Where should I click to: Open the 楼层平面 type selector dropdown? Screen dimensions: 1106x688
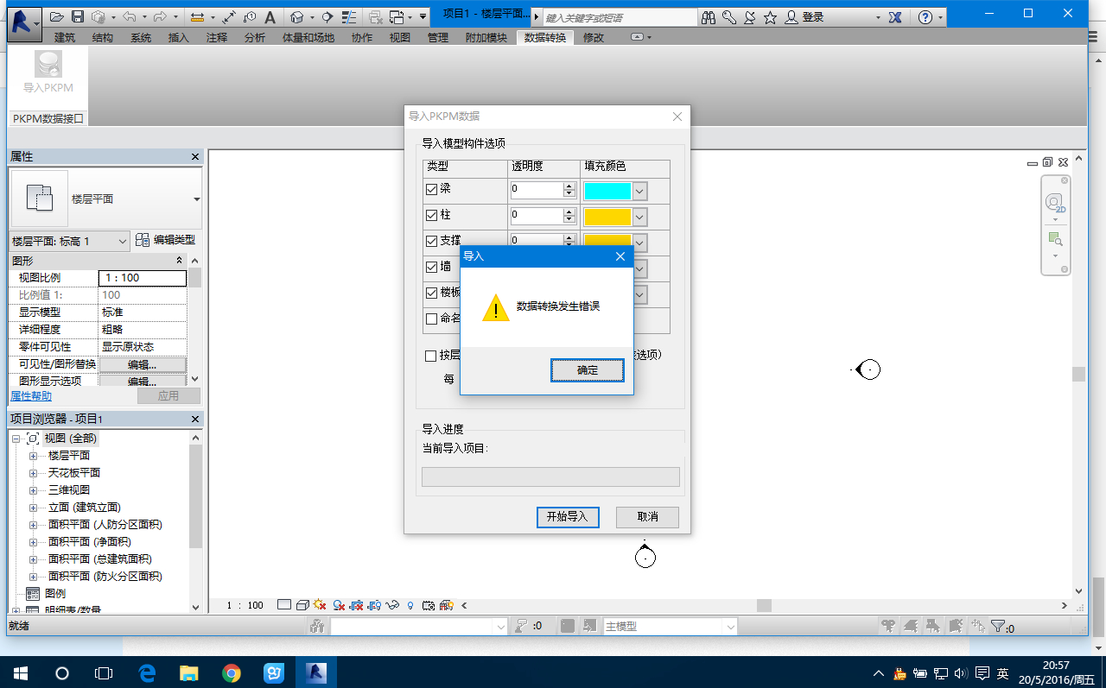tap(197, 199)
